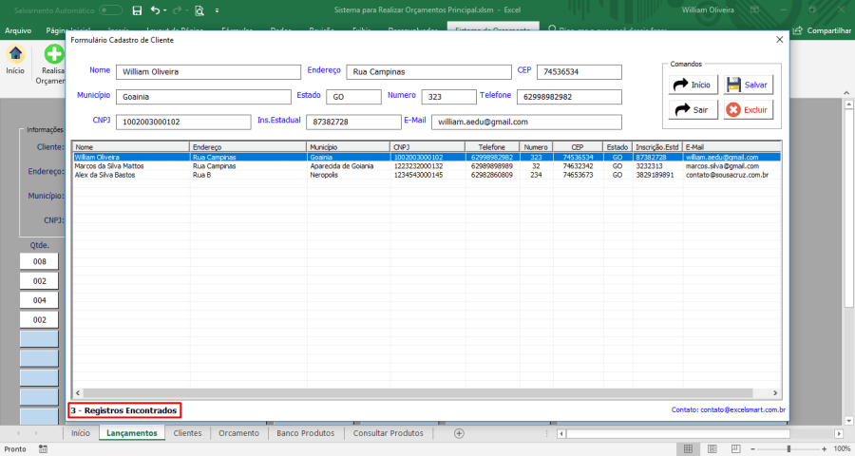Click the E-Mail column header in list
This screenshot has height=456, width=855.
[731, 146]
